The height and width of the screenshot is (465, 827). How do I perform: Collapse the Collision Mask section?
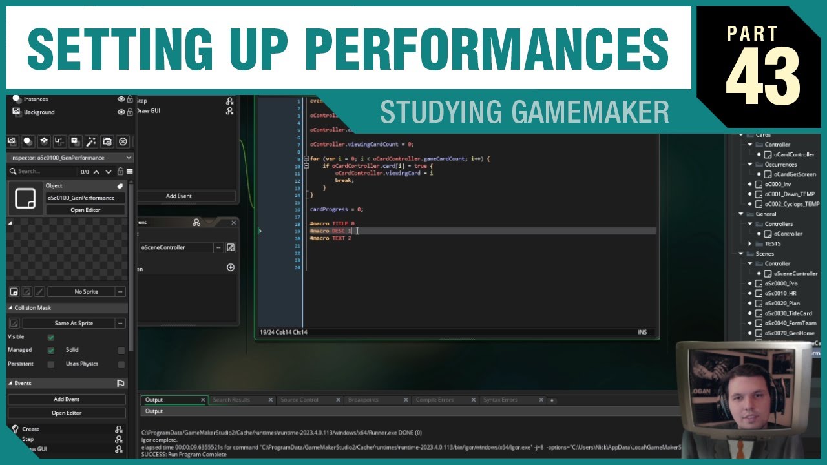[10, 308]
